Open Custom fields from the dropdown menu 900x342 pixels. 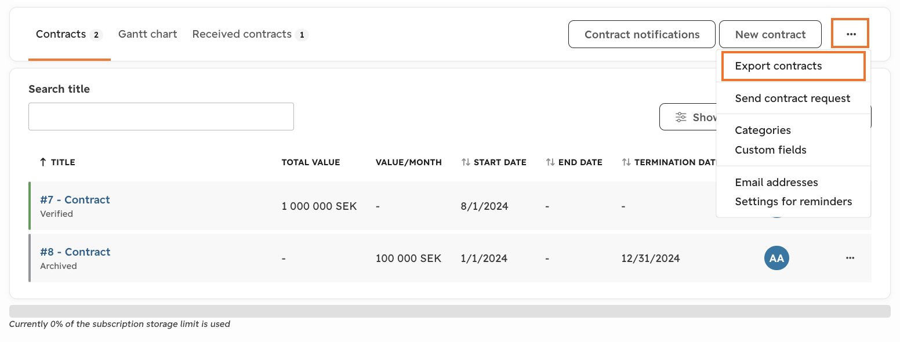[771, 150]
